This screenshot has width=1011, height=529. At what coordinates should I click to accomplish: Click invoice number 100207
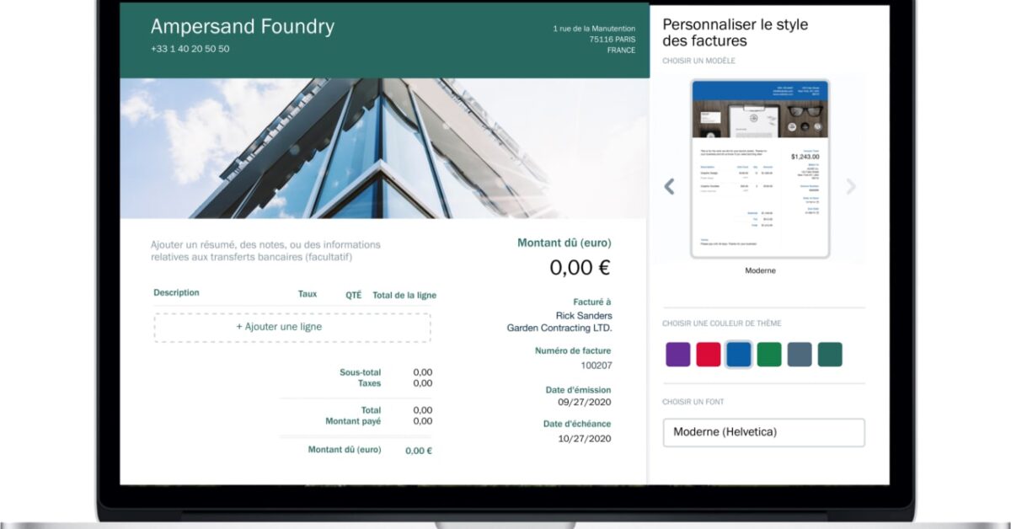point(596,366)
